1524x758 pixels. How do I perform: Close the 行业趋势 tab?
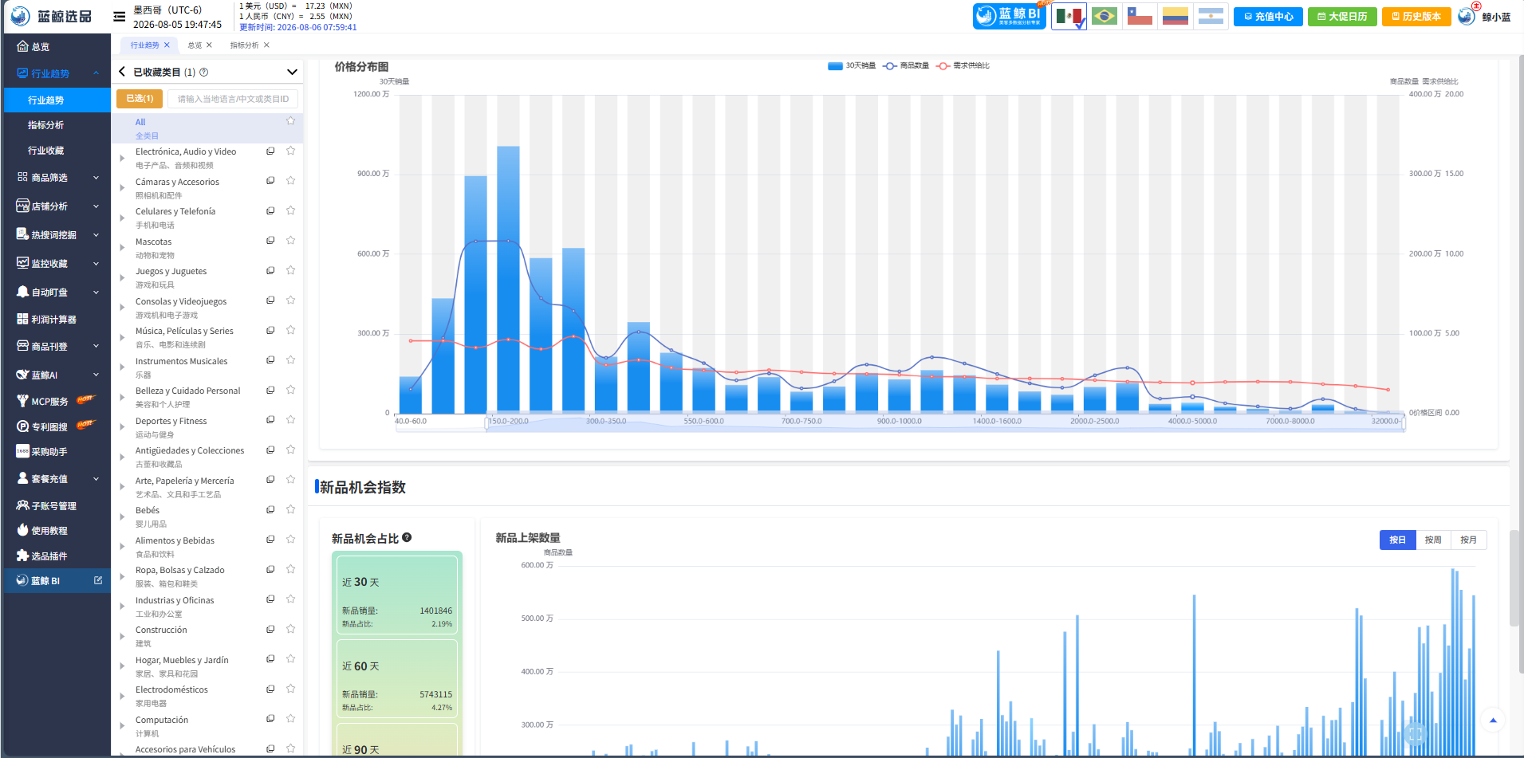(167, 45)
